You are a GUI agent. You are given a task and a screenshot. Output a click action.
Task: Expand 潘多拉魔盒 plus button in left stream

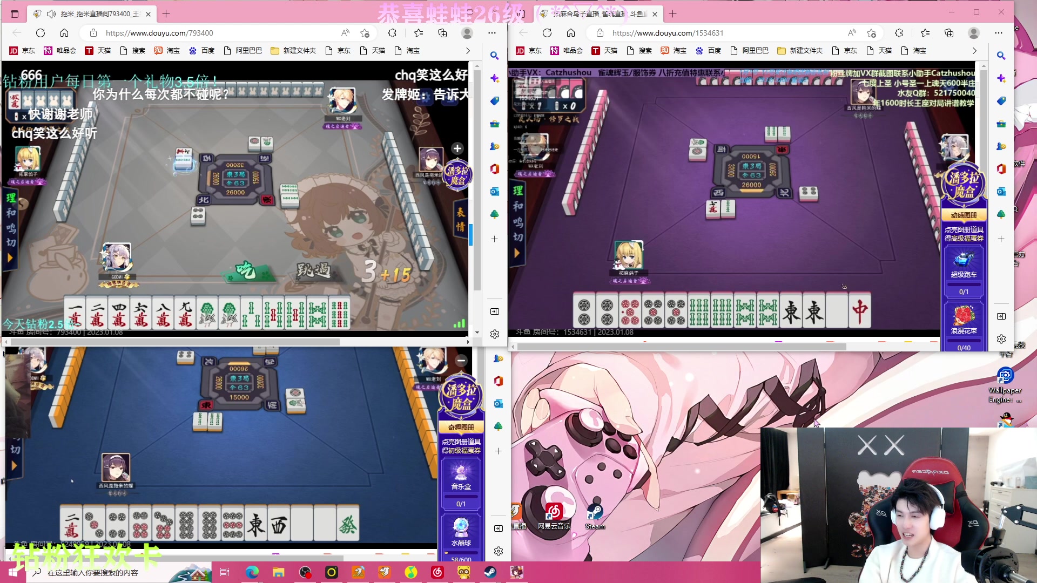[x=457, y=148]
